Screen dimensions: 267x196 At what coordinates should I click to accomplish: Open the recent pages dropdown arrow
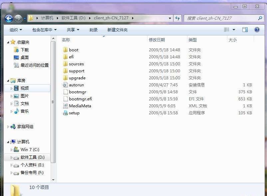[25, 18]
